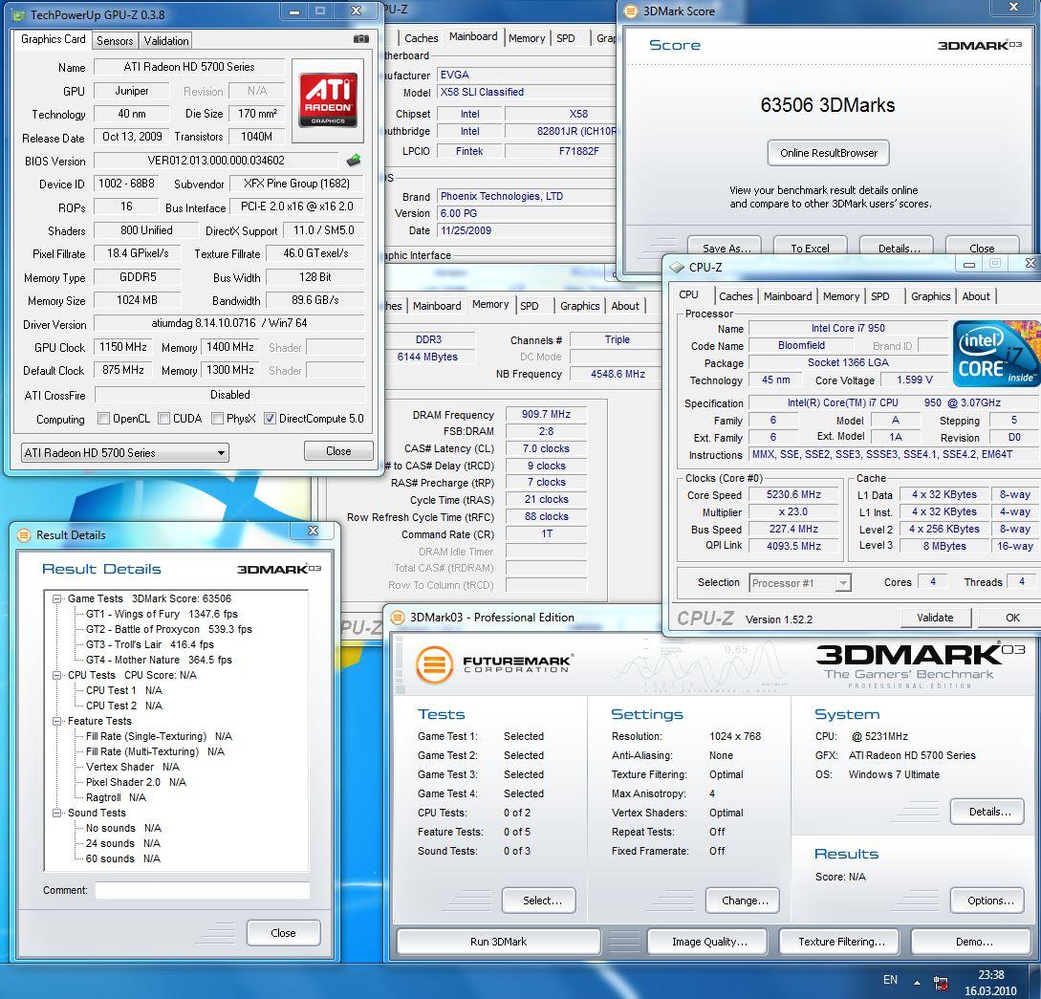Open the SPD tab in front CPU-Z window

pos(879,296)
